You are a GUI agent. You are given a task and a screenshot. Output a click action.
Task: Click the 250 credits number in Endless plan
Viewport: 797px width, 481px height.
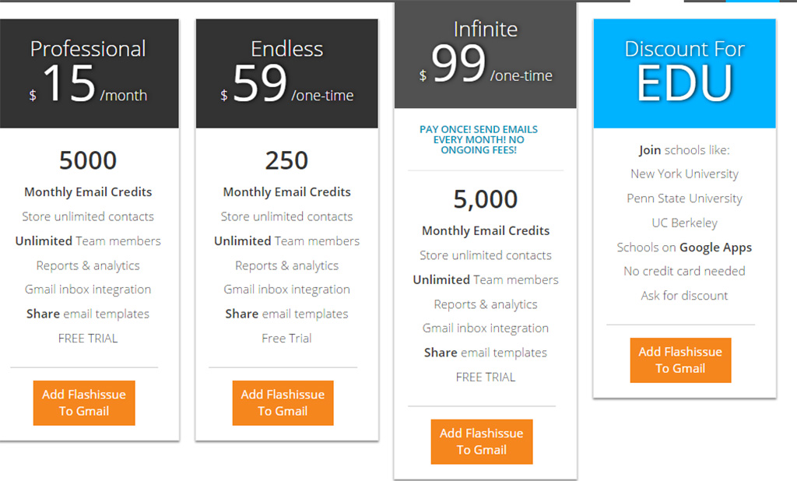coord(286,160)
